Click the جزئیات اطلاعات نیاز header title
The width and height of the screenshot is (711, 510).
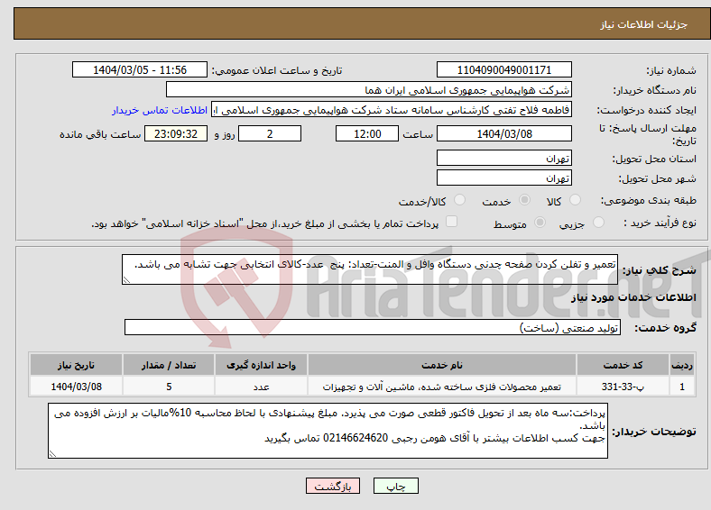point(644,24)
